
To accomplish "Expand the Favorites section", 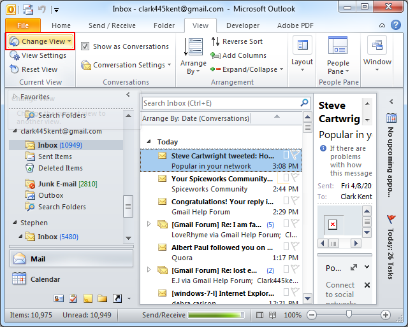I will pyautogui.click(x=15, y=96).
